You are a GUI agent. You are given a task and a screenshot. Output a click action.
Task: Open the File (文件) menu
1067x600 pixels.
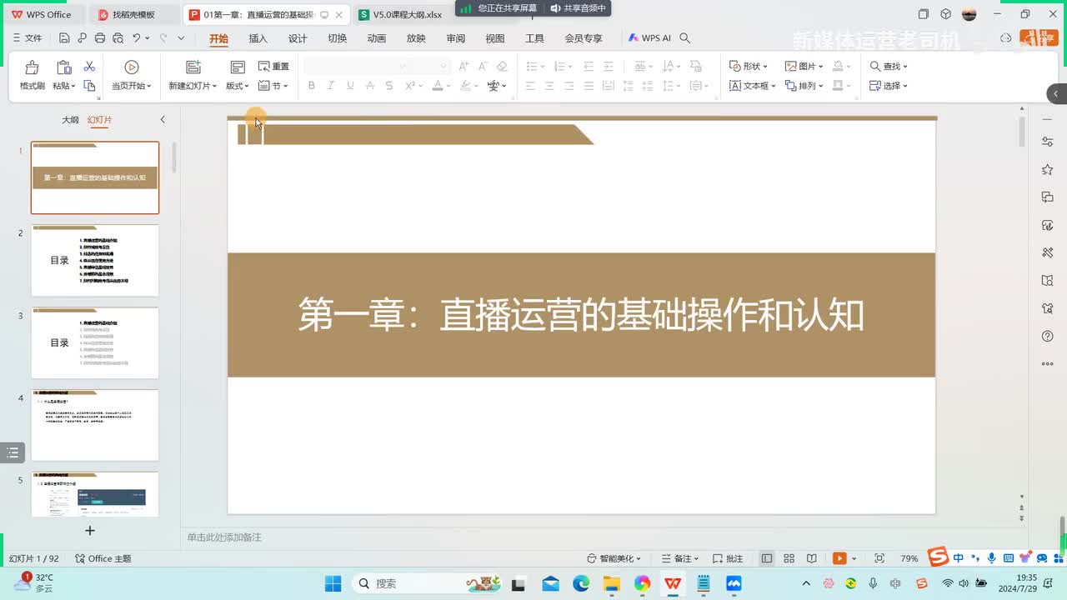pyautogui.click(x=28, y=38)
